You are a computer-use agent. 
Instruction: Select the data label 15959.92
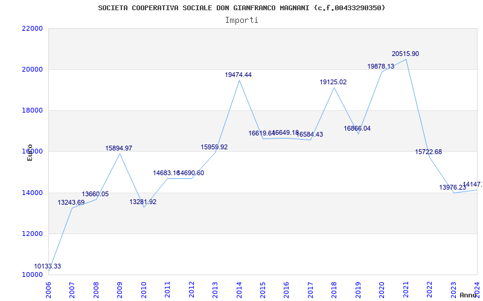(214, 147)
